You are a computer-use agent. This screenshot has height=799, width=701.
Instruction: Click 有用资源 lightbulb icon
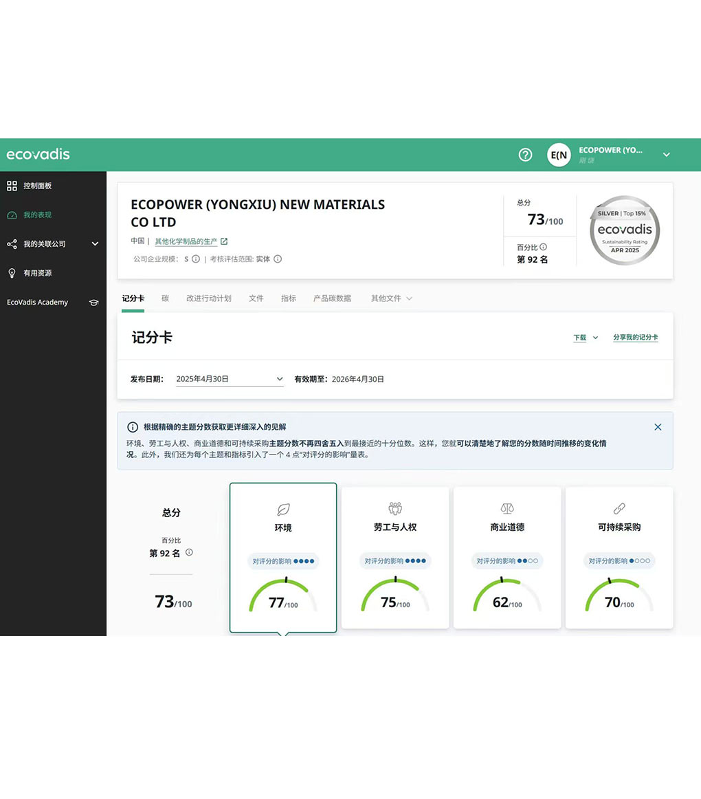pos(12,273)
